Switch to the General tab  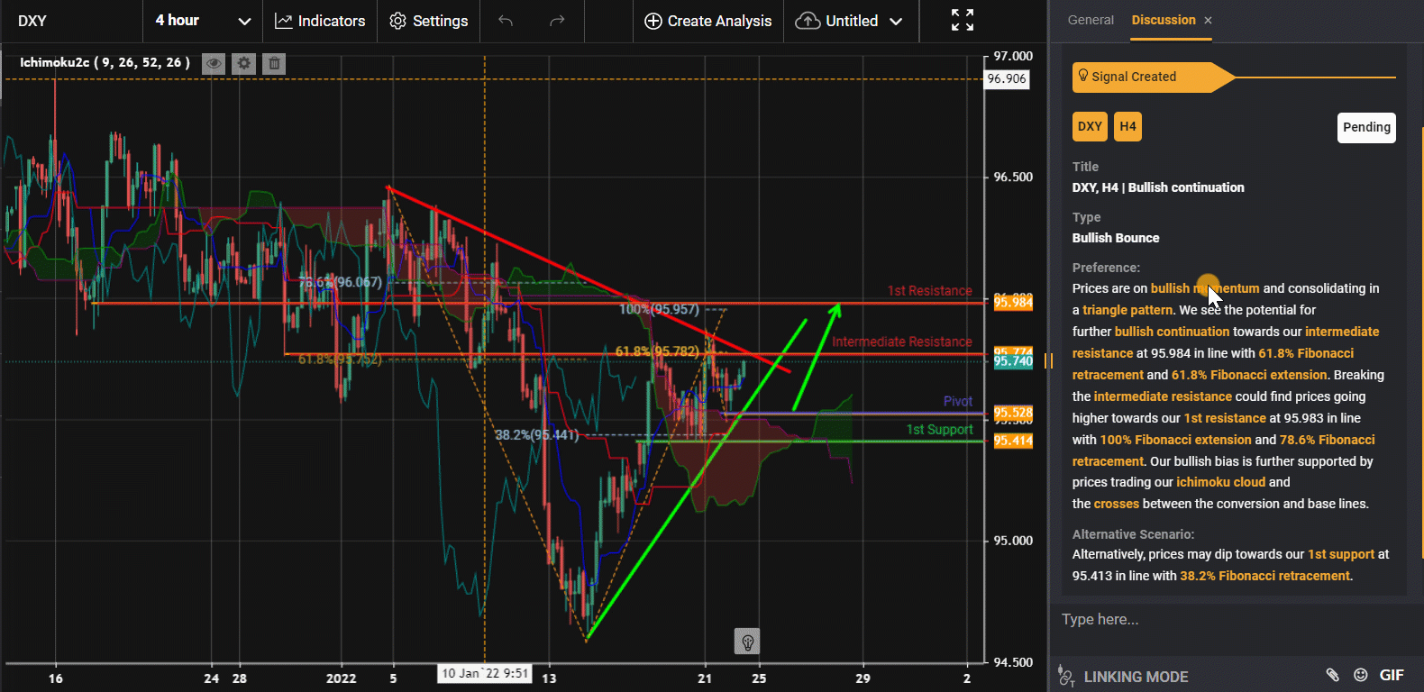(1091, 20)
